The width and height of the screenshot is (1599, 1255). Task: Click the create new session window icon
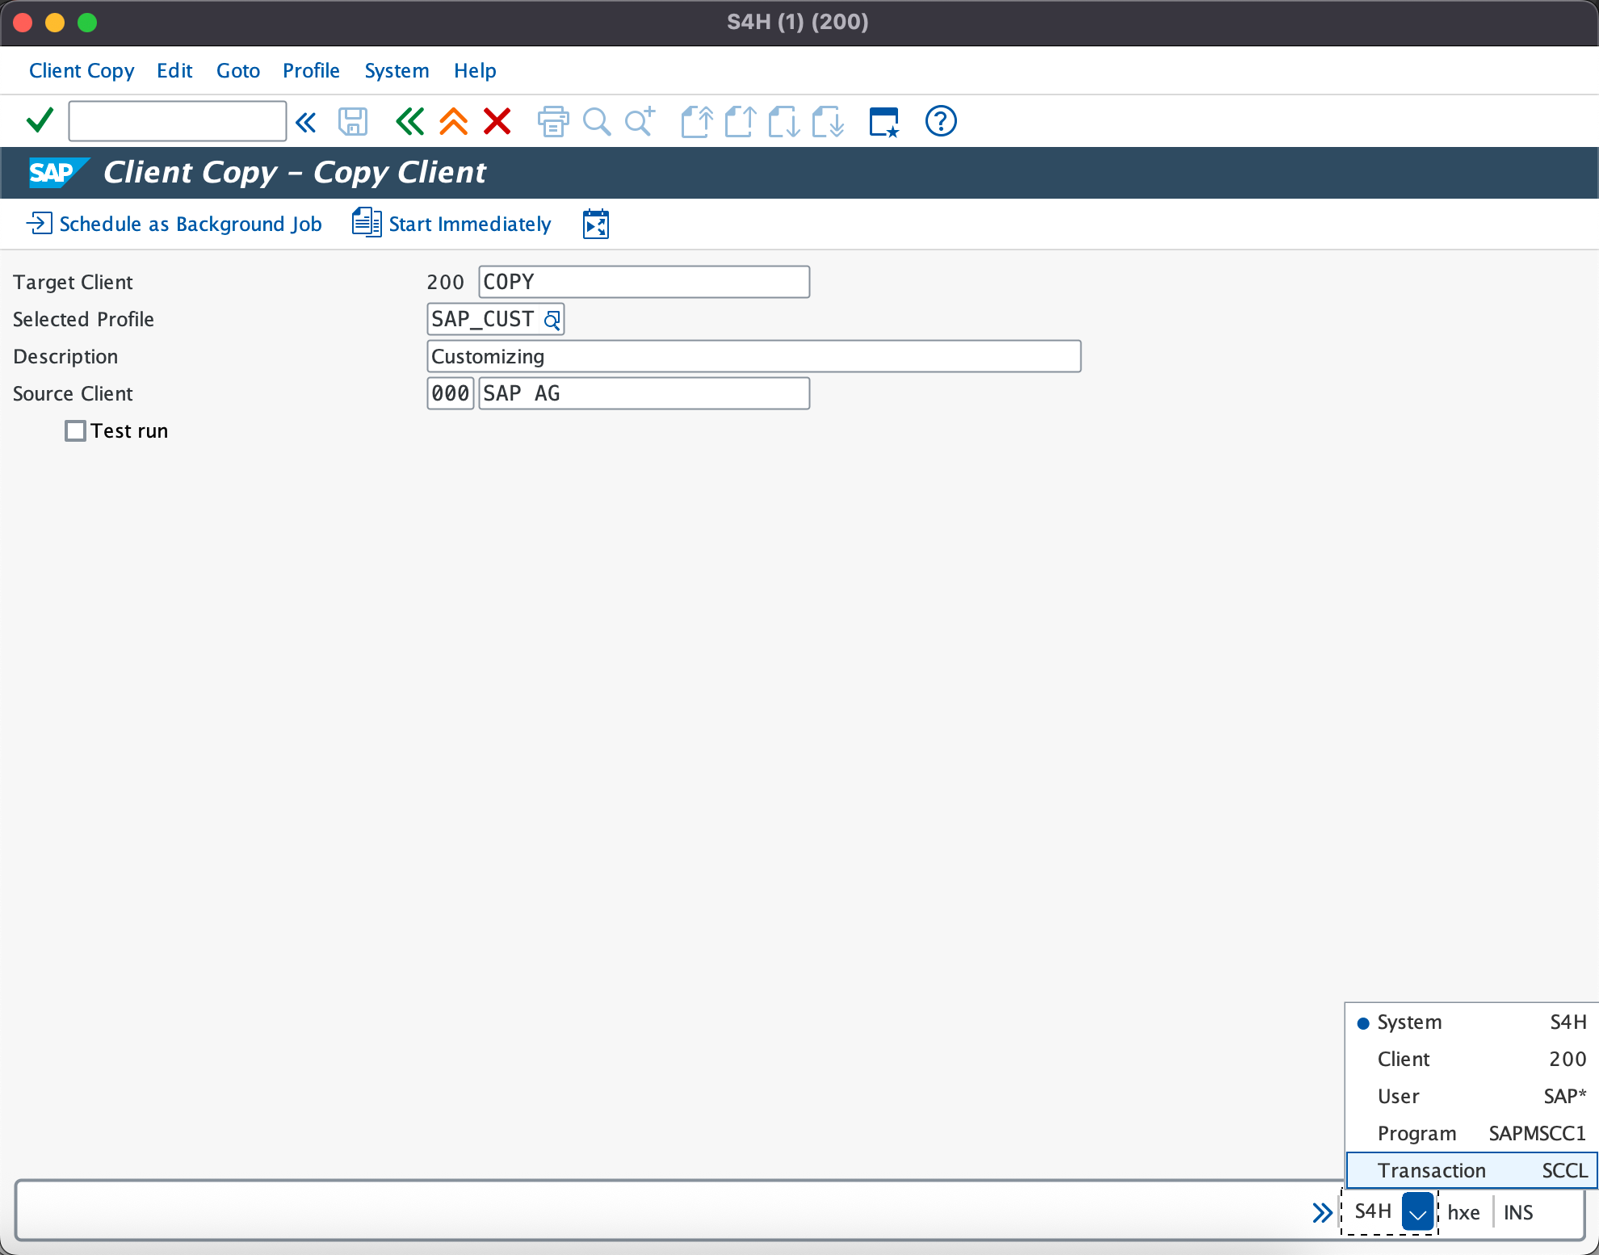[x=883, y=122]
